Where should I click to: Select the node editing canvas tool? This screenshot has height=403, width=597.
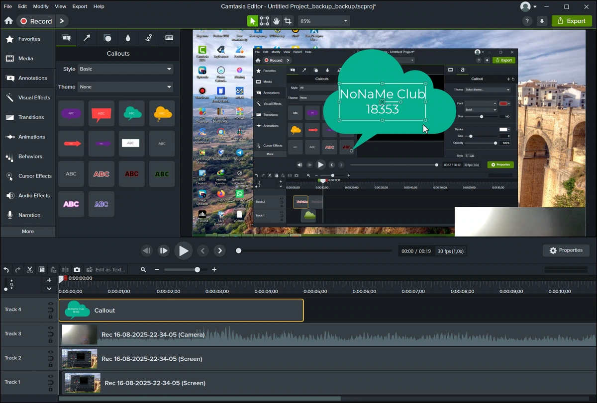pyautogui.click(x=264, y=21)
